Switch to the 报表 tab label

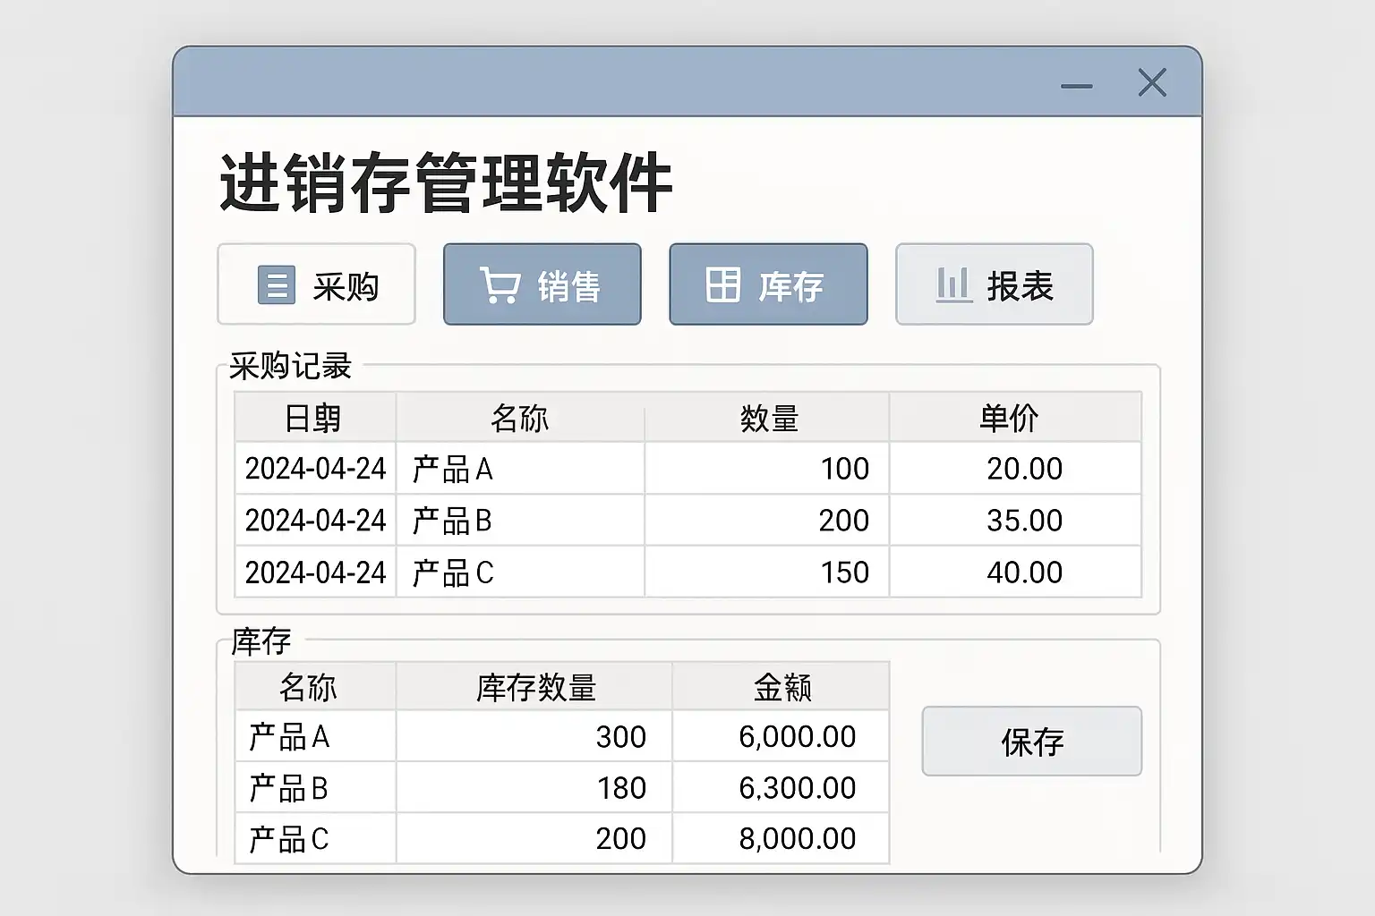[x=1020, y=286]
